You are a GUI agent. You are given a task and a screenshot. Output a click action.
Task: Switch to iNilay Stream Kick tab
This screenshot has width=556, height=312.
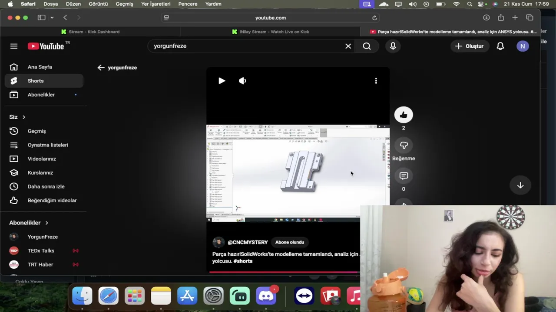[x=270, y=32]
